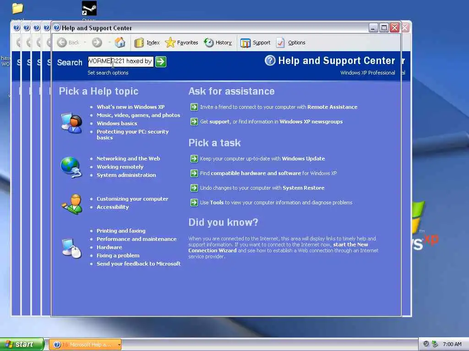Click the Networking globe icon
The height and width of the screenshot is (351, 469).
point(71,167)
